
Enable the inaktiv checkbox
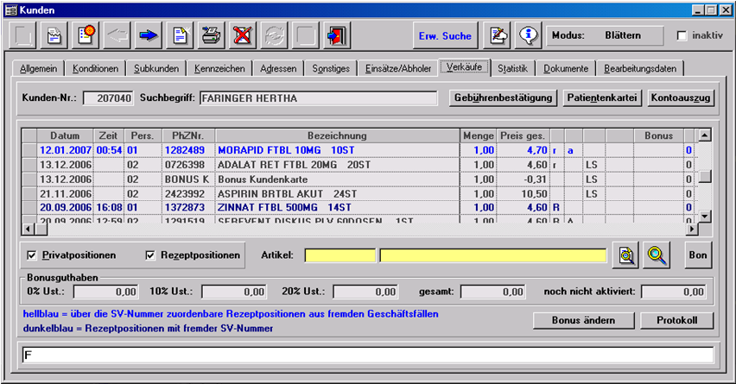pos(682,36)
